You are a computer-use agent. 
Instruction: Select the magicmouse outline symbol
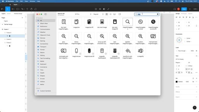76,51
